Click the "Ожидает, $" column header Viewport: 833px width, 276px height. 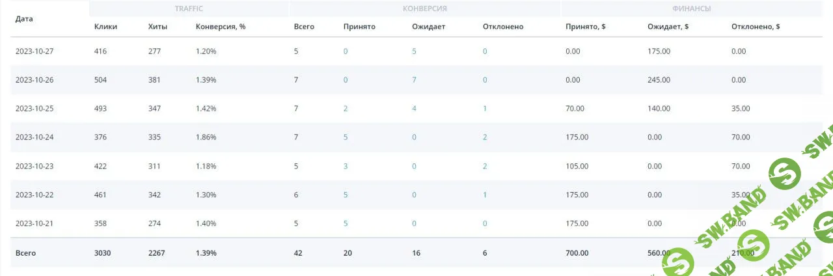[x=668, y=27]
